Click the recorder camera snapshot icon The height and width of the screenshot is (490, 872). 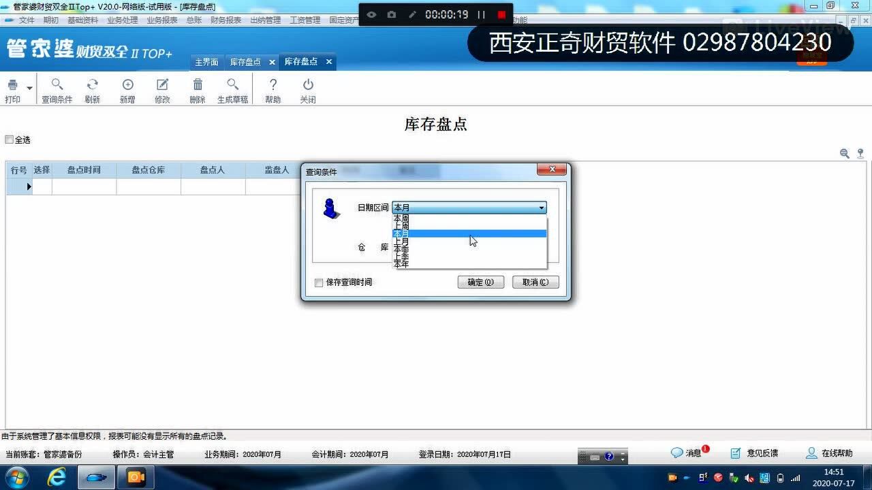point(392,14)
